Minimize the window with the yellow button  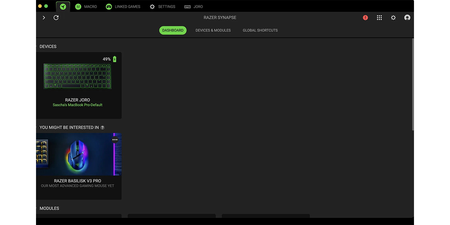[x=40, y=6]
